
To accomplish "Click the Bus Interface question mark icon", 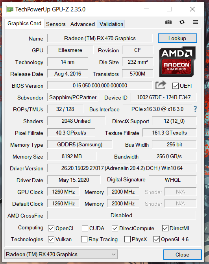I will click(195, 109).
